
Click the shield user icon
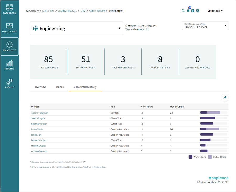[x=197, y=11]
